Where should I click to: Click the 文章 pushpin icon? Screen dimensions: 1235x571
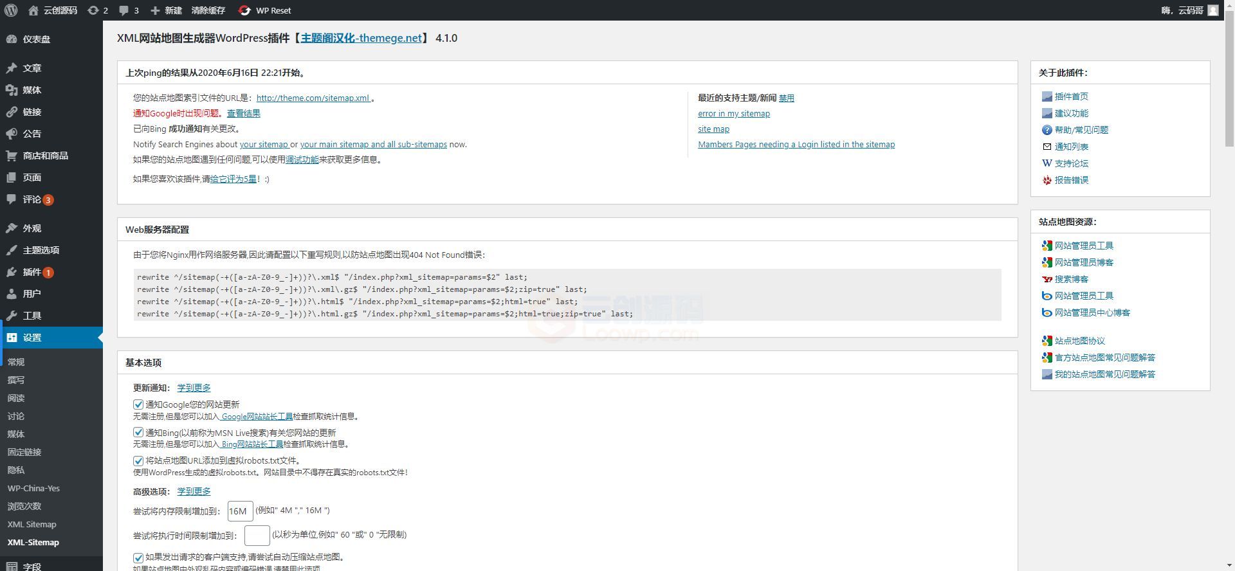[x=12, y=68]
